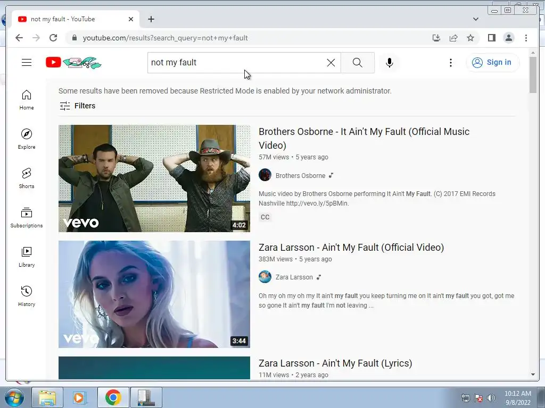Open Zara Larsson Ain't My Fault Lyrics title

335,363
